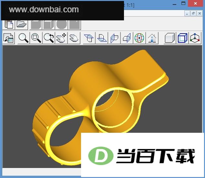Screen dimensions: 205x178
Task: Close the main application window
Action: tap(196, 4)
